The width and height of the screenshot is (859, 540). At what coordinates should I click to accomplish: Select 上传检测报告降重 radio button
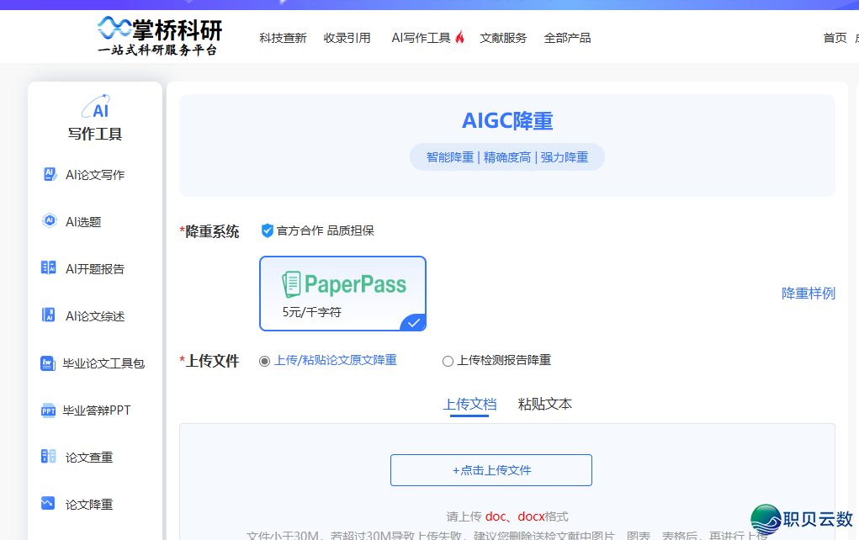point(448,361)
